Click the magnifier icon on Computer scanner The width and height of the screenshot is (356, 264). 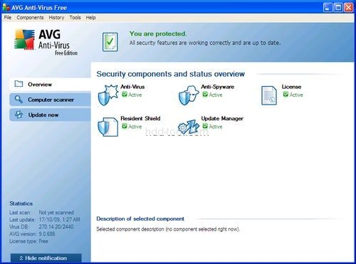(19, 99)
